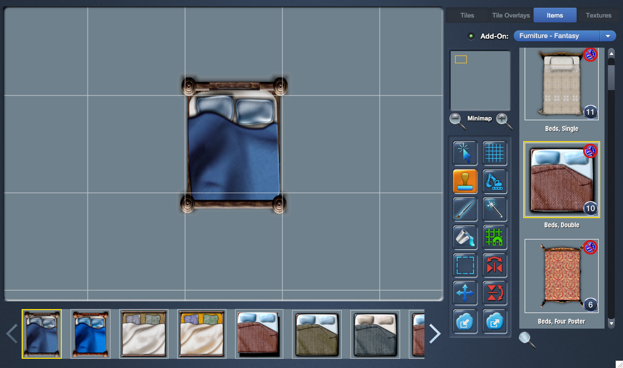
Task: Toggle randomization dice on Beds, Single
Action: pos(590,55)
